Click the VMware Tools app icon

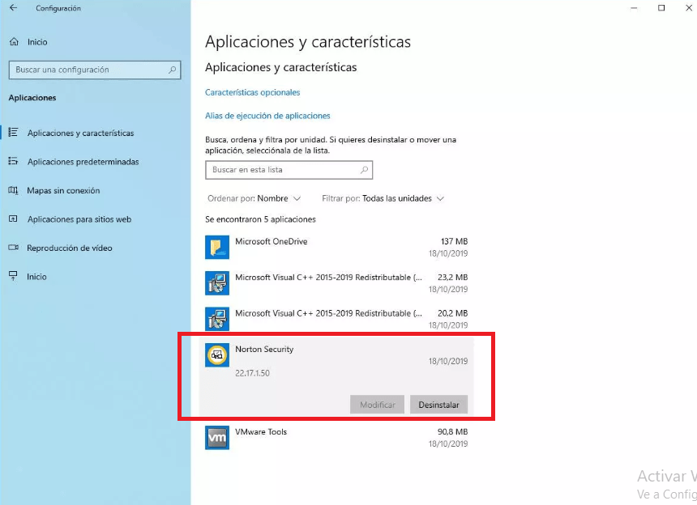pos(217,438)
